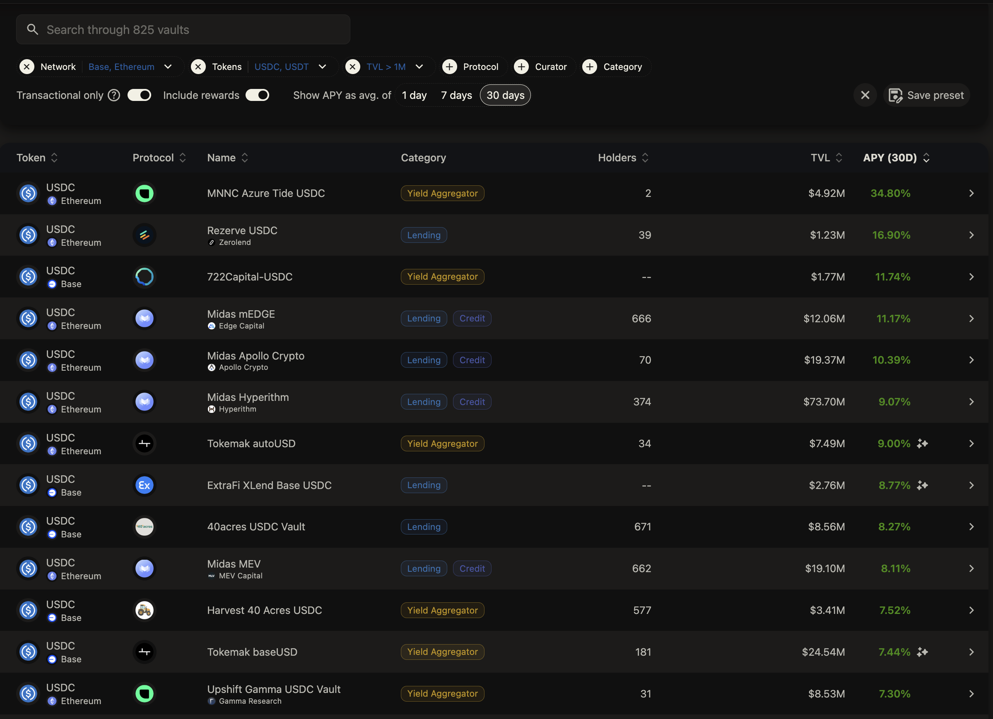Click the Save preset button
This screenshot has width=993, height=719.
click(x=926, y=95)
